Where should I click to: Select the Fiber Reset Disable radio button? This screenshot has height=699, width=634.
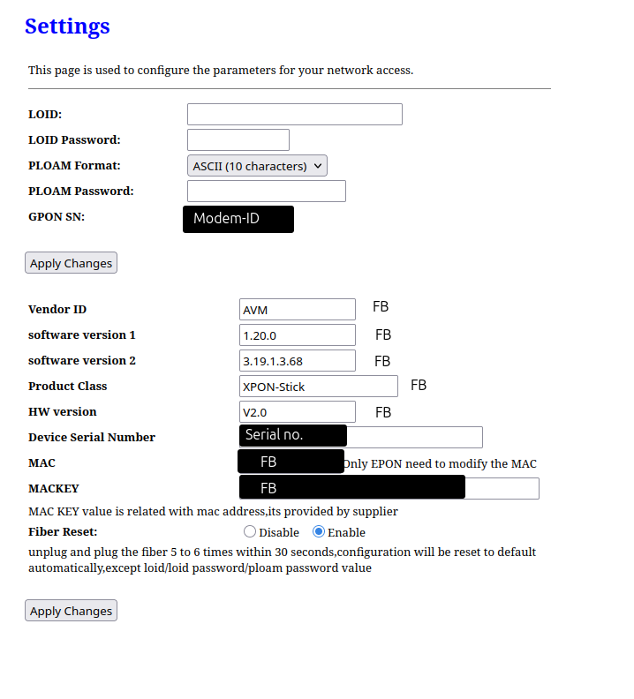point(250,531)
